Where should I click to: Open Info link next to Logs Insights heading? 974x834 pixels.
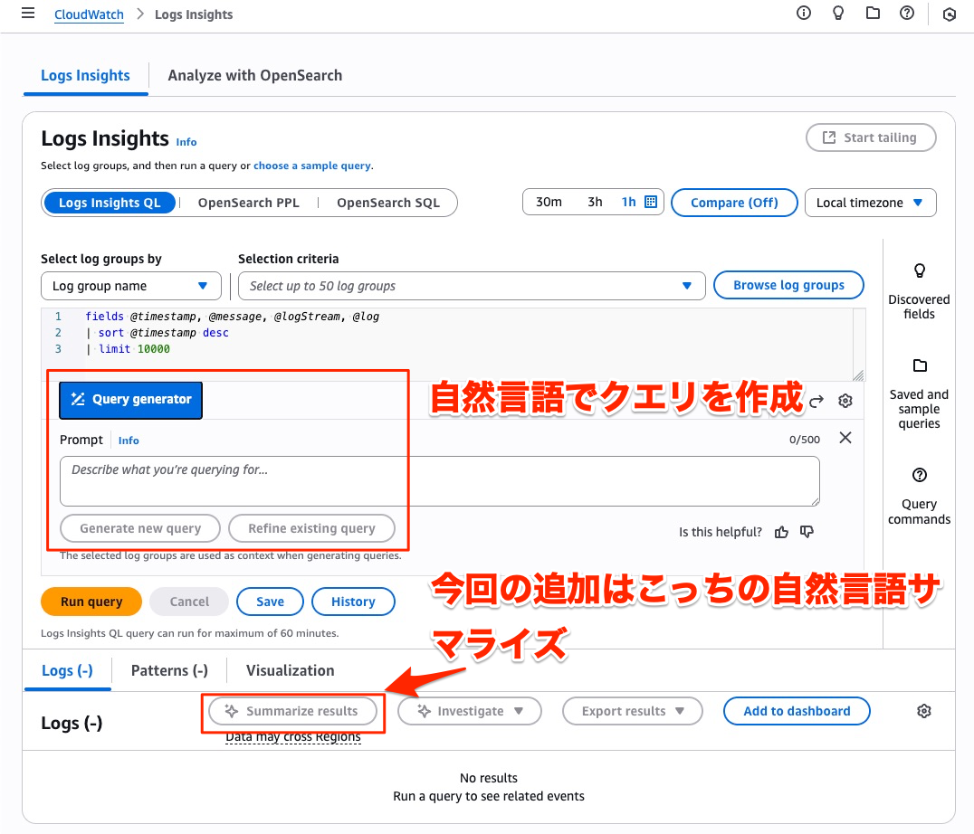[x=186, y=142]
